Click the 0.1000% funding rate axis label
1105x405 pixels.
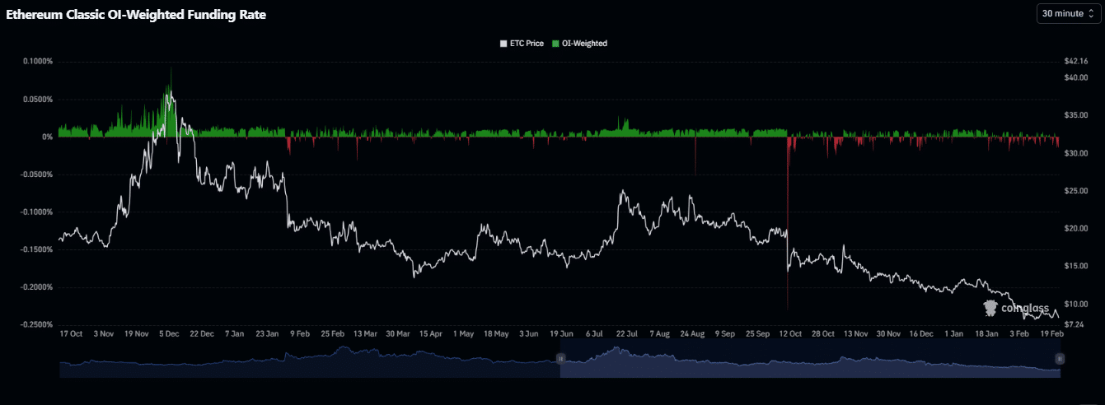[x=38, y=62]
